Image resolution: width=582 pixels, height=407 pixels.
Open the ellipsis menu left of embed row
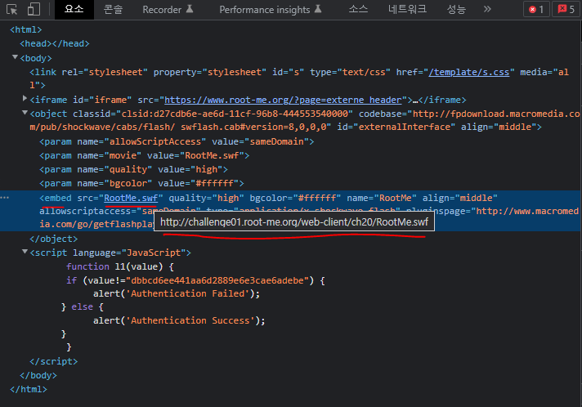[4, 198]
